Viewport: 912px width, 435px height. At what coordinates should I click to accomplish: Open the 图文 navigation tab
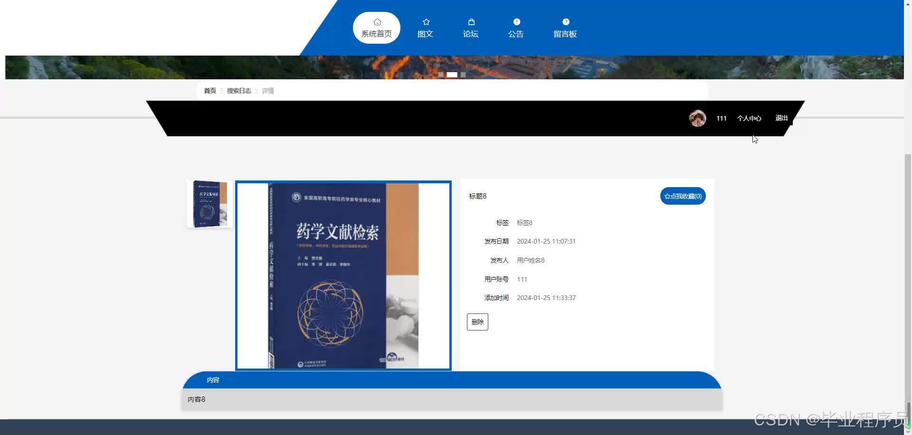coord(425,28)
